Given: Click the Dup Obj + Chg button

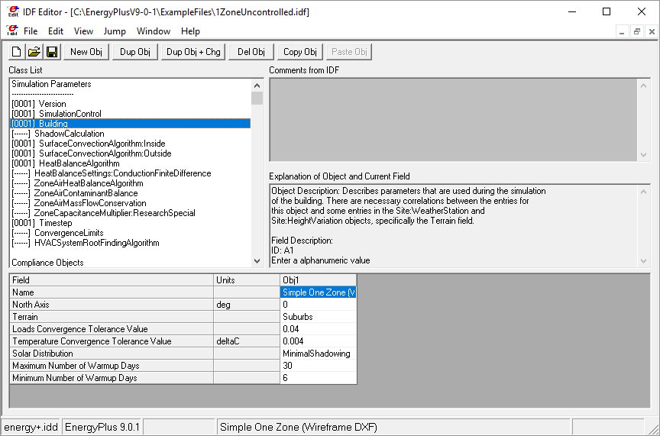Looking at the screenshot, I should point(193,52).
